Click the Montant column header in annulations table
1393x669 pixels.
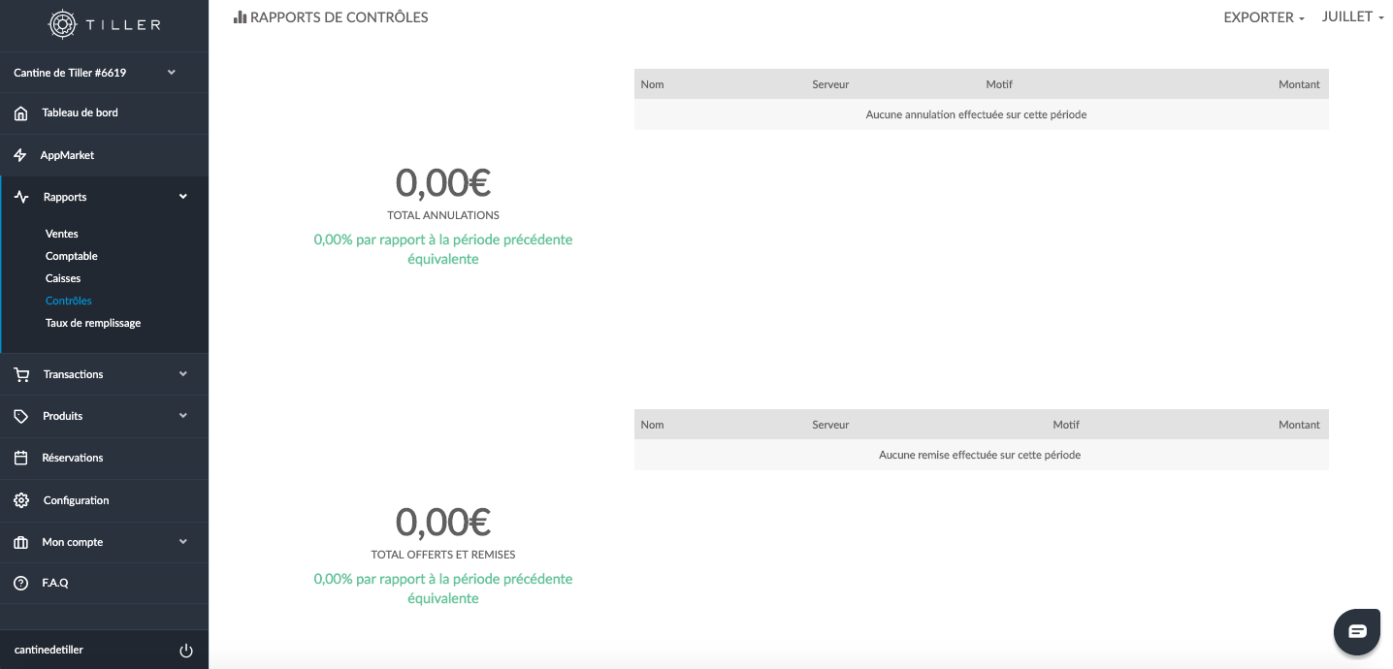coord(1299,84)
